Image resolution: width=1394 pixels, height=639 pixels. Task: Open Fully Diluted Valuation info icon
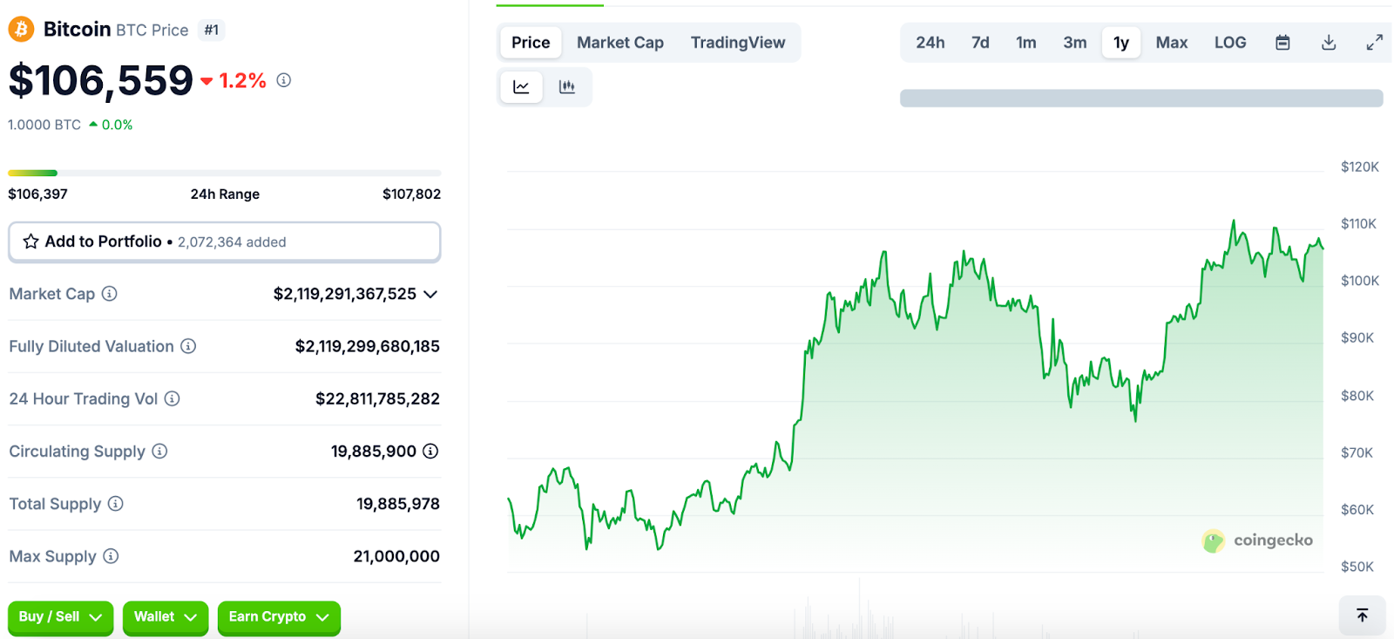(188, 346)
